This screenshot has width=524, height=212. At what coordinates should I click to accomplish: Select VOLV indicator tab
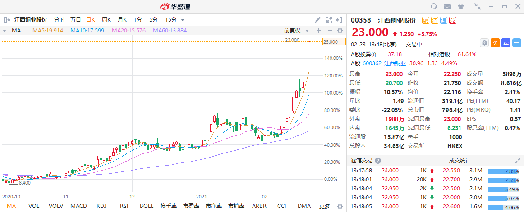tap(56, 206)
